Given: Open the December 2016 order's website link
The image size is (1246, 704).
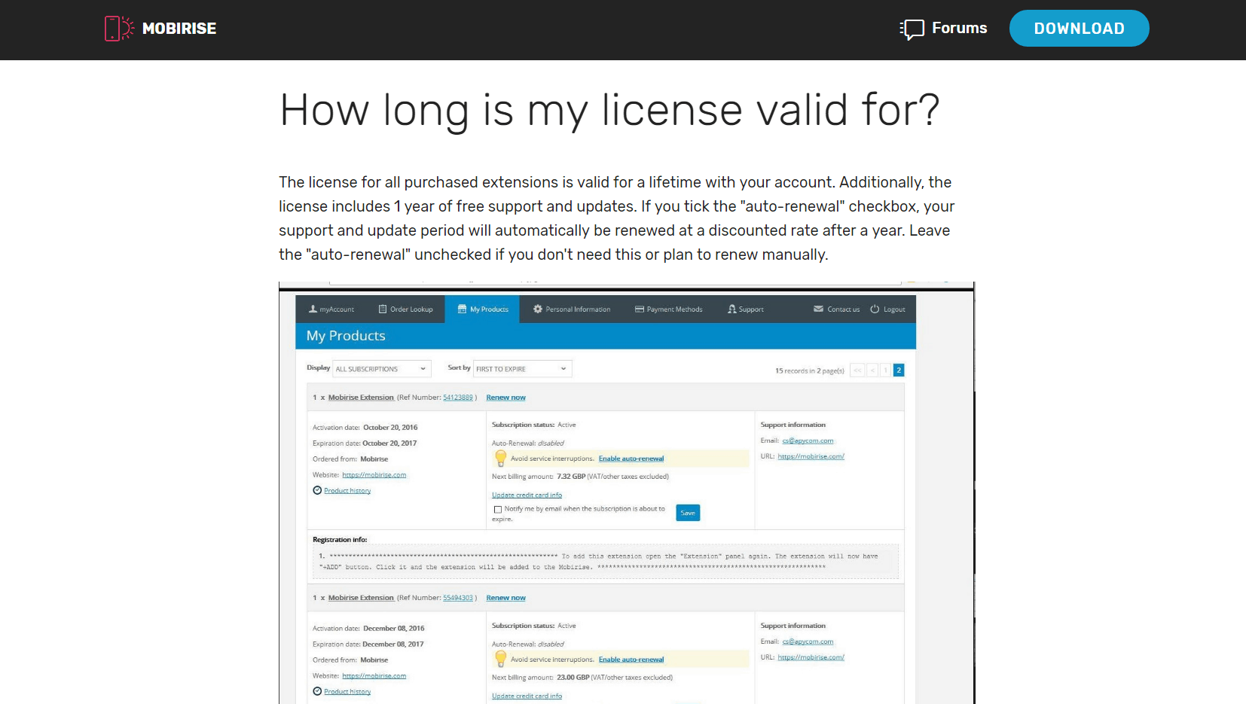Looking at the screenshot, I should click(x=374, y=676).
